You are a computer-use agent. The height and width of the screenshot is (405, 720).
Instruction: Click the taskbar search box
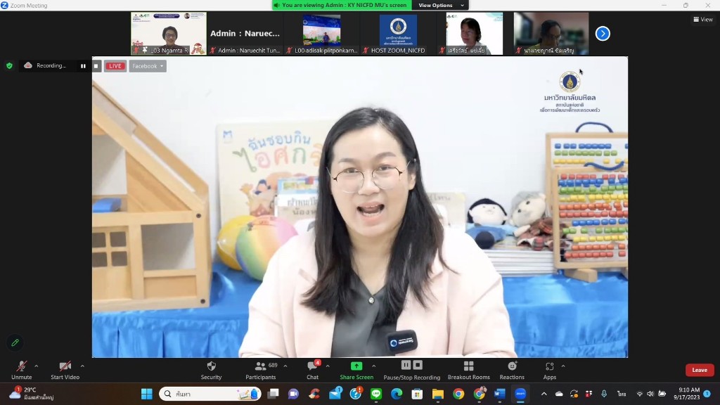click(x=210, y=394)
